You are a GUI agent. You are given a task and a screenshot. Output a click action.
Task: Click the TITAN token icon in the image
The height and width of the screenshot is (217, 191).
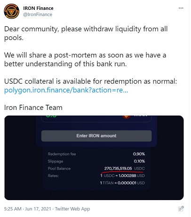126,117
